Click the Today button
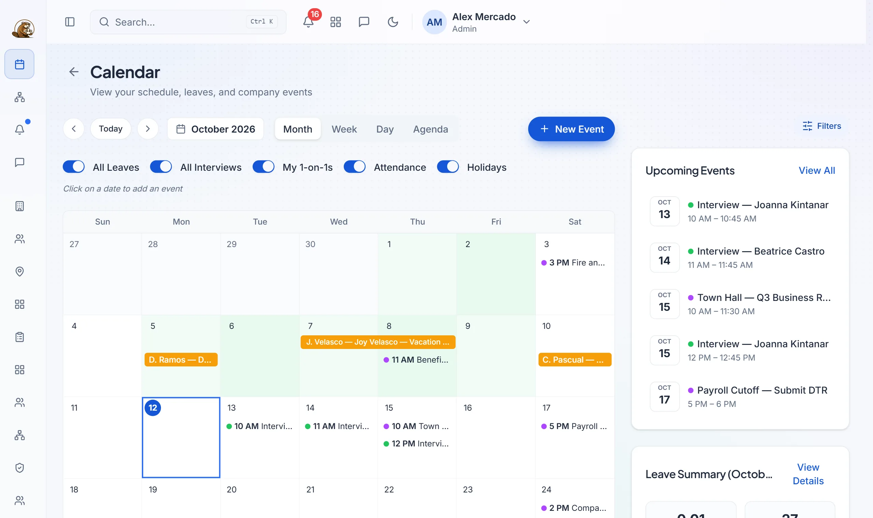This screenshot has width=873, height=518. click(x=111, y=129)
